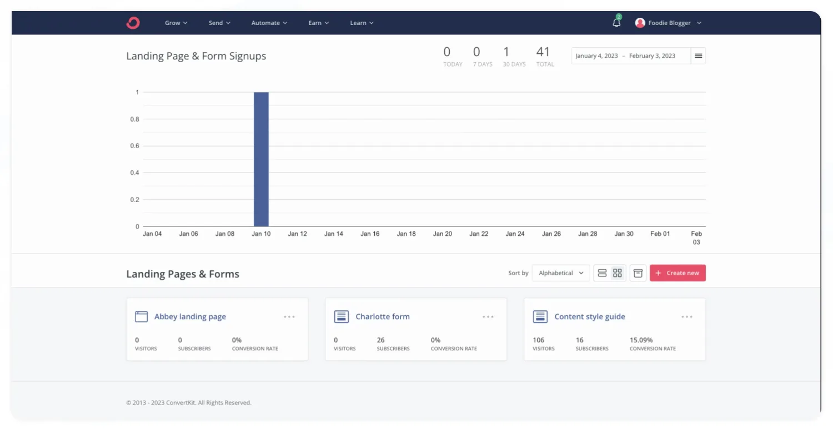Open options for Abbey landing page

289,317
